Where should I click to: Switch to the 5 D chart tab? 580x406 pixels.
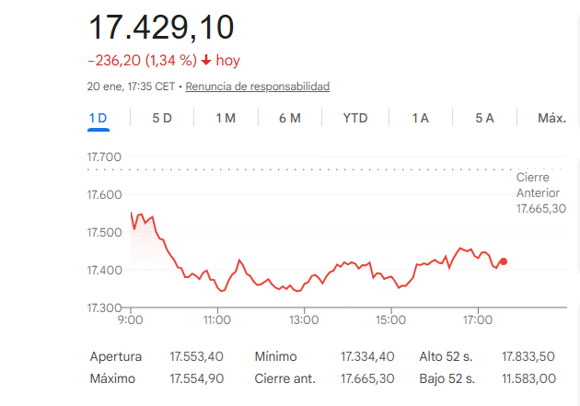162,118
